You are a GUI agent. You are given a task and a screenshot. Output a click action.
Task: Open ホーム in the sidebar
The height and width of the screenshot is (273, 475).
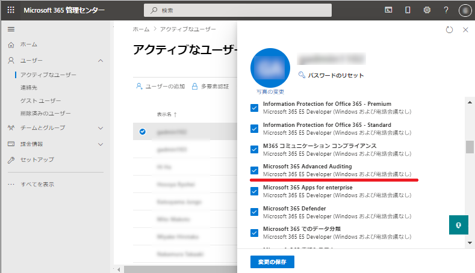[29, 44]
